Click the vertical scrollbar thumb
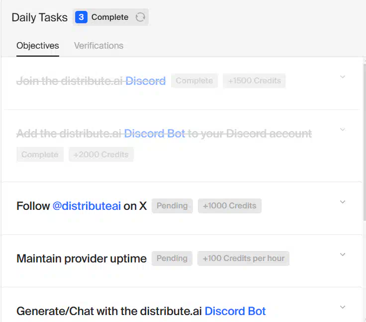366x322 pixels. (365, 142)
